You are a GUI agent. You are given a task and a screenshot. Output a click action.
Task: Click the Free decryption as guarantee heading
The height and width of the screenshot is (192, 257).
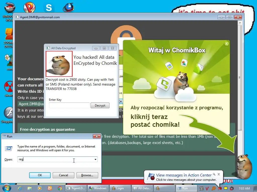coord(47,129)
